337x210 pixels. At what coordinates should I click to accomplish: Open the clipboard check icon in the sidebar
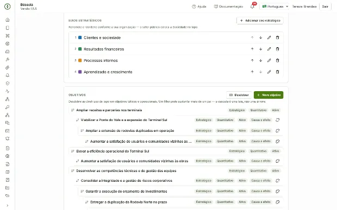(7, 148)
